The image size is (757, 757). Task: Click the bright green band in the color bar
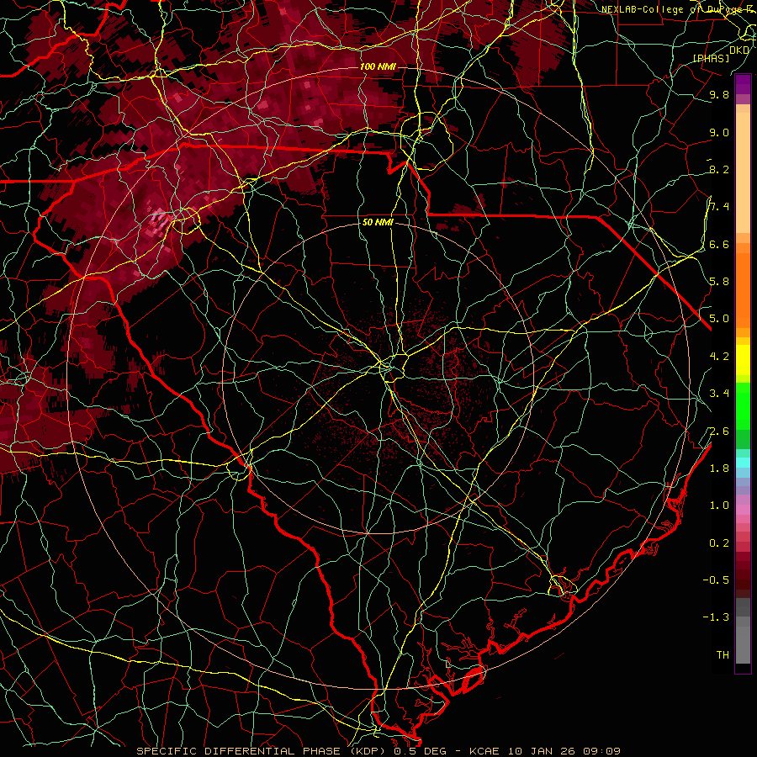(743, 407)
